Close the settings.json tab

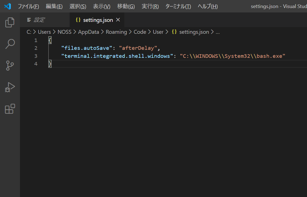coord(118,20)
